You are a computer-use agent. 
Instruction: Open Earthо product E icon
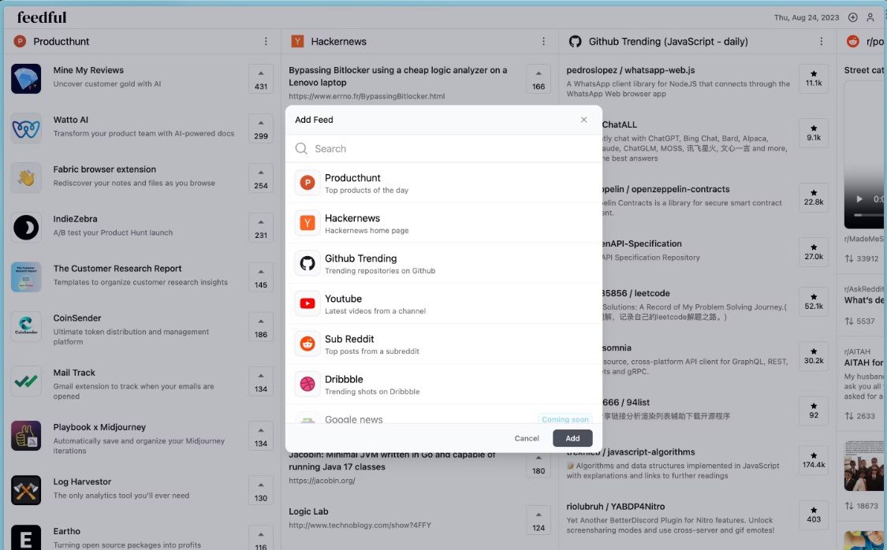26,537
